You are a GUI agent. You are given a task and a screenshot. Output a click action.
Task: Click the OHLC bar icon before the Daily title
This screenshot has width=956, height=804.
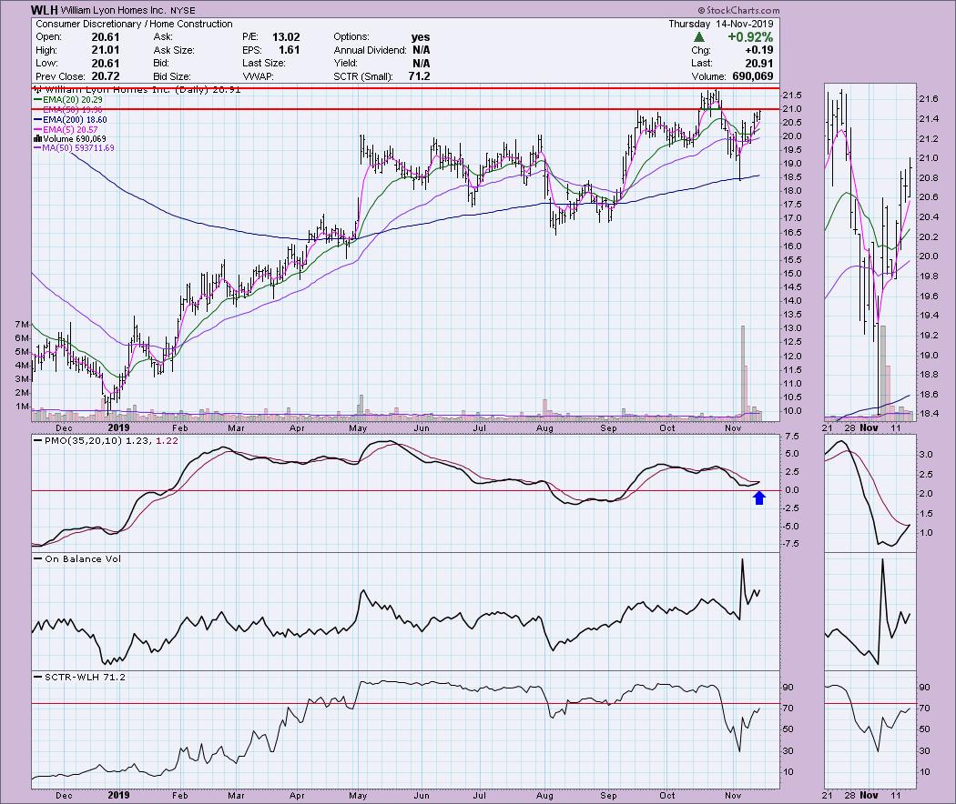pyautogui.click(x=38, y=89)
